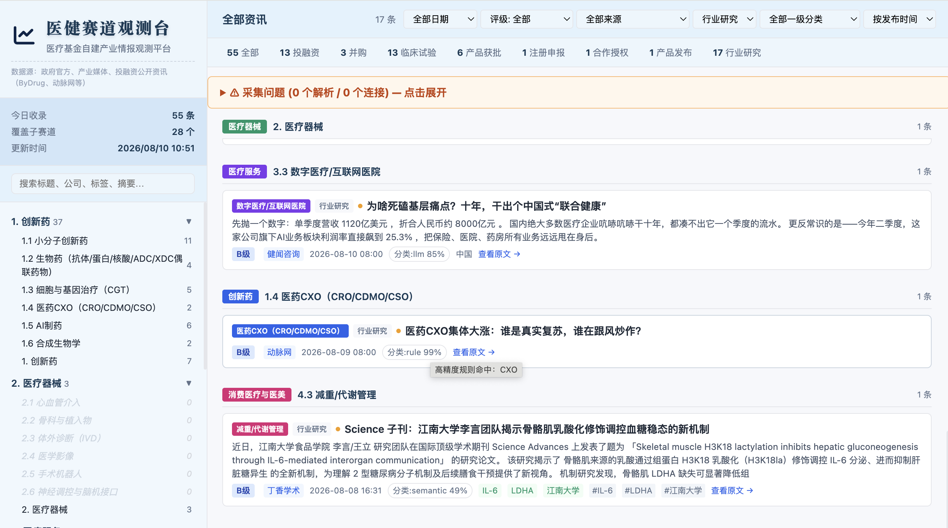Select 2.3 体外诊断（IVD） in sidebar

pyautogui.click(x=107, y=438)
